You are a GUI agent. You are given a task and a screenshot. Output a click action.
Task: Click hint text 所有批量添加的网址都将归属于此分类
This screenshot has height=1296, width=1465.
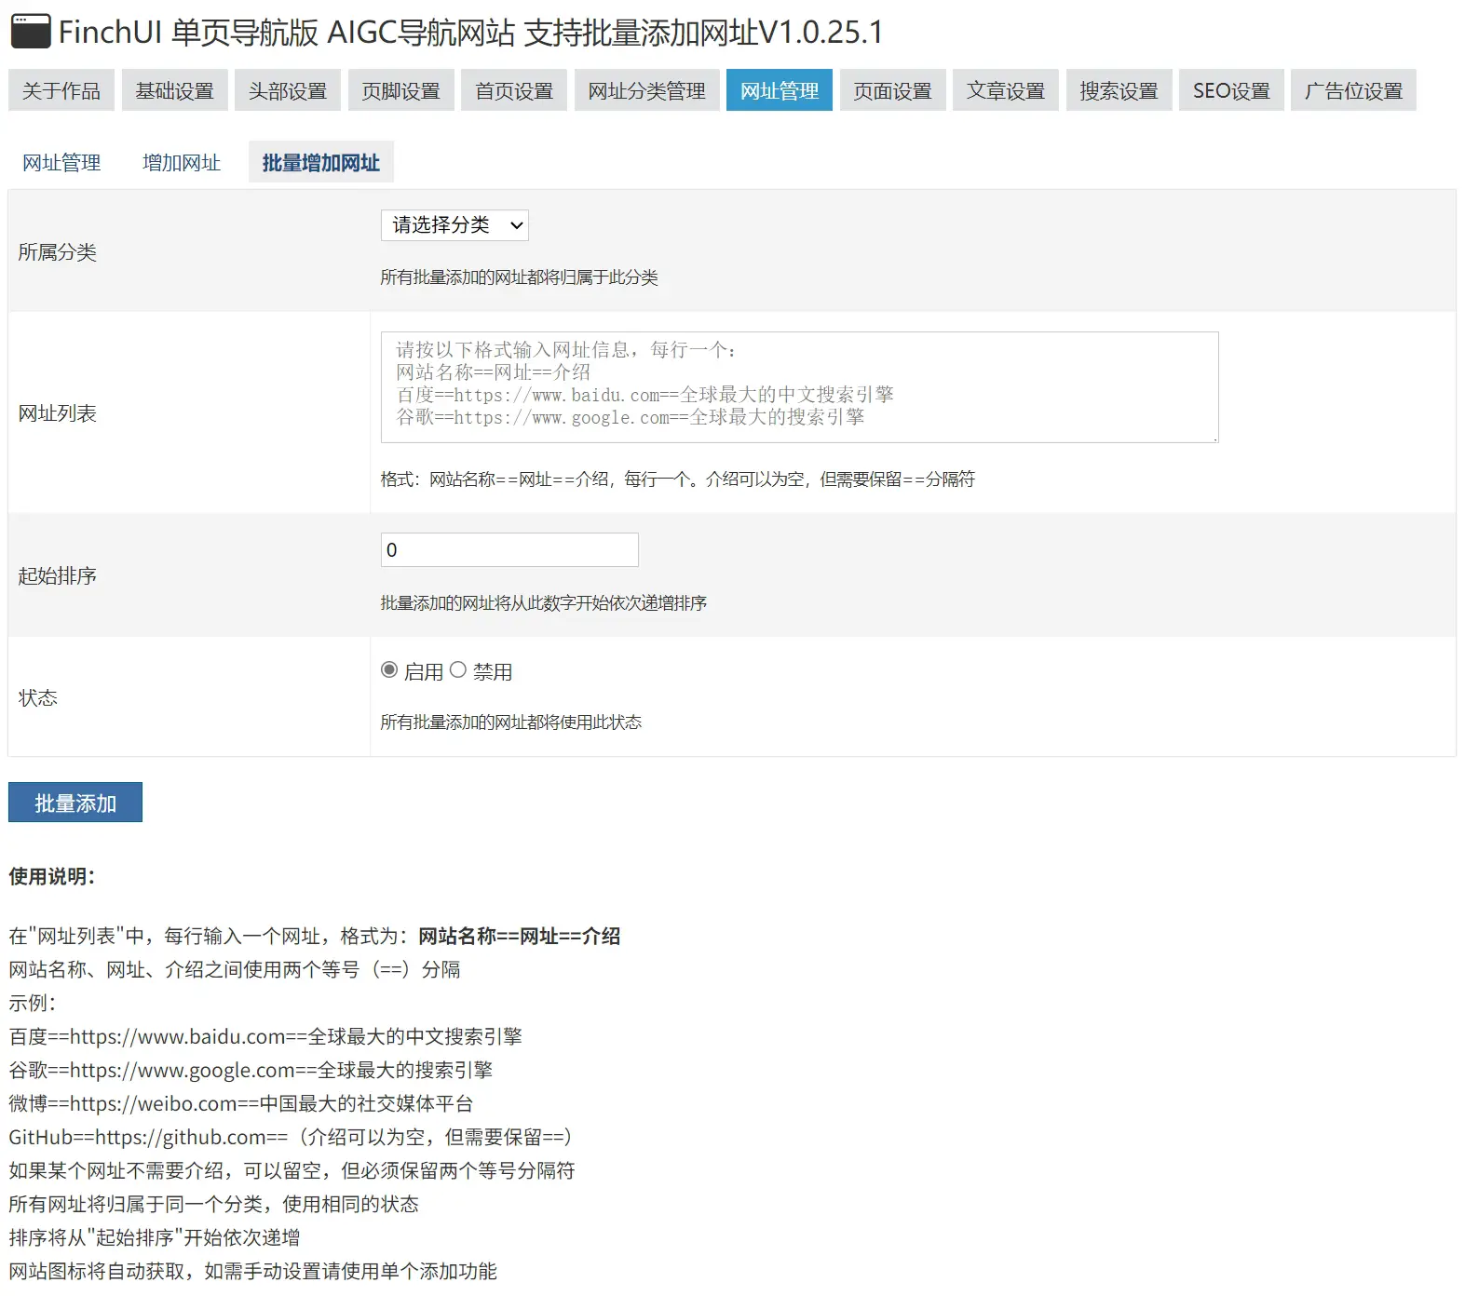520,277
